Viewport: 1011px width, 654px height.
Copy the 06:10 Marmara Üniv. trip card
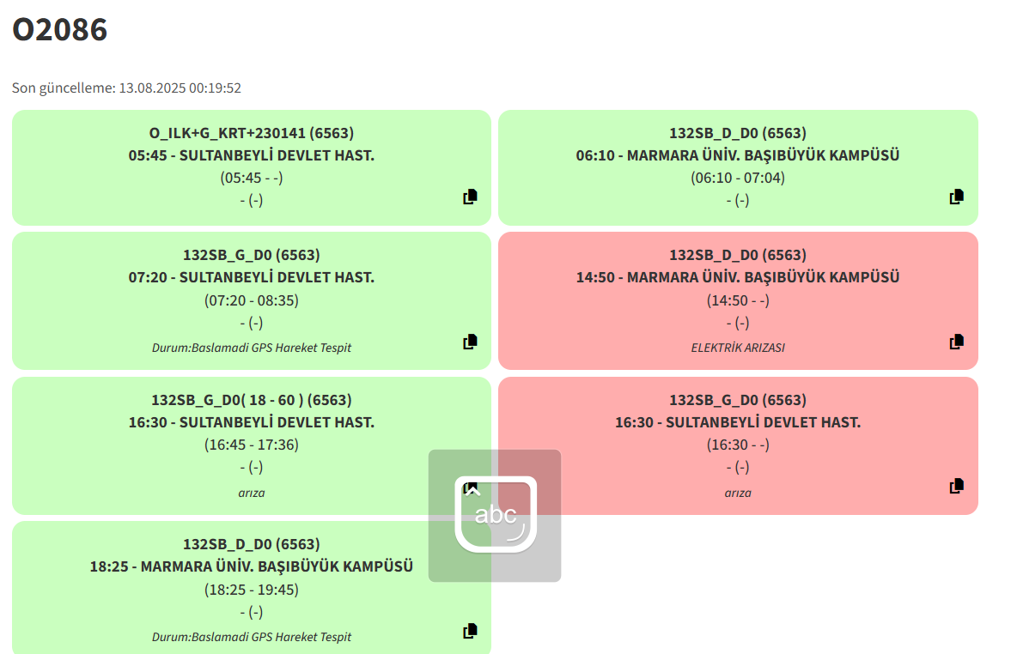pos(957,197)
